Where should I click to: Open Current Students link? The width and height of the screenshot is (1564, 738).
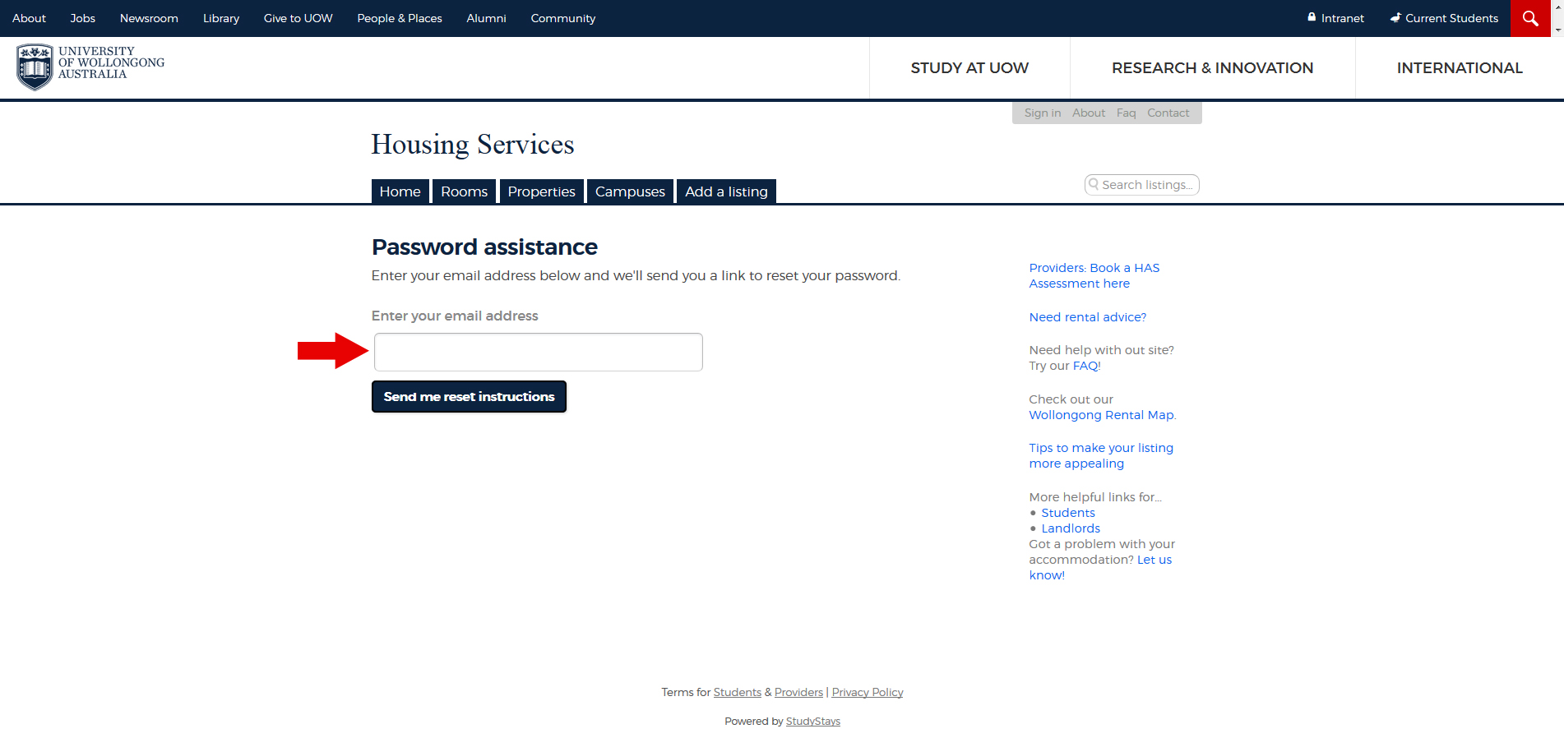1444,18
